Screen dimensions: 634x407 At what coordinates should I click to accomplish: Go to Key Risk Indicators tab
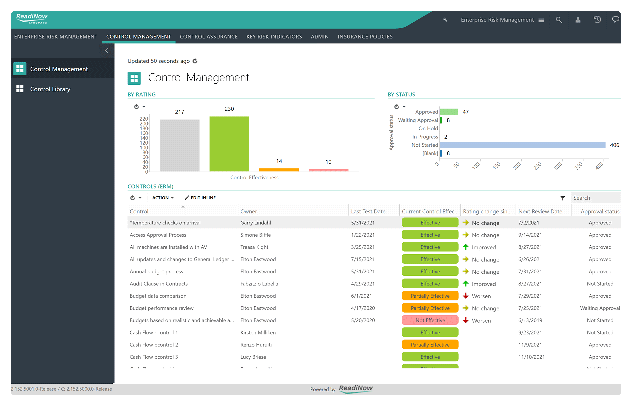pyautogui.click(x=274, y=37)
